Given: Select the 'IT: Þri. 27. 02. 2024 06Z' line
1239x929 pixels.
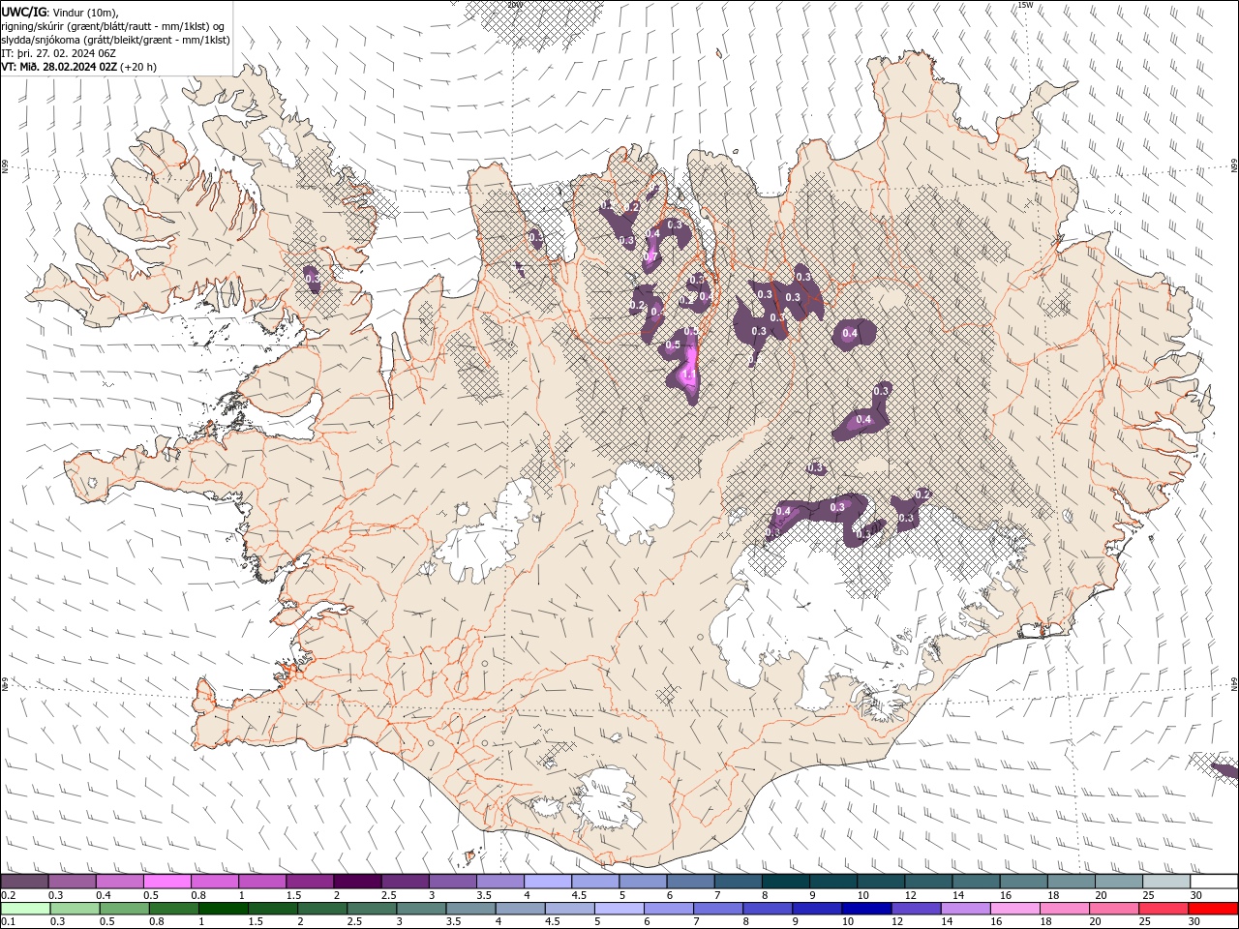Looking at the screenshot, I should pyautogui.click(x=59, y=53).
